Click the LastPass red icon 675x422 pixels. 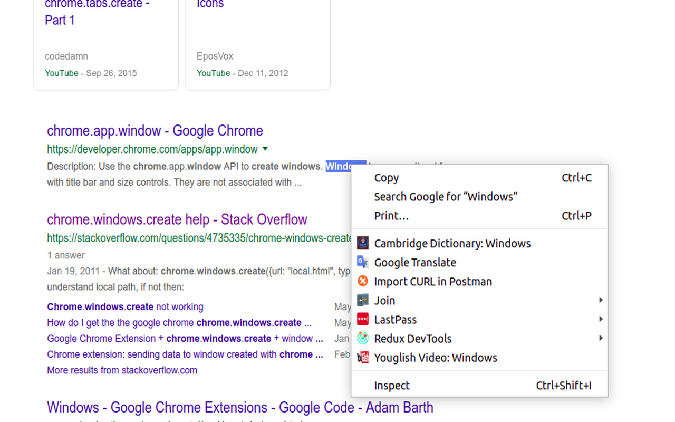(363, 319)
